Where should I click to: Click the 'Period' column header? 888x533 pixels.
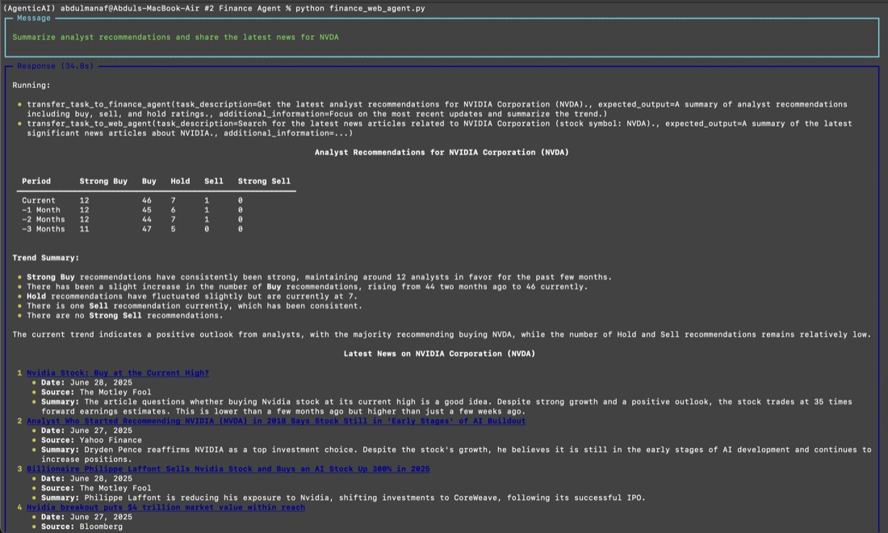[x=36, y=181]
